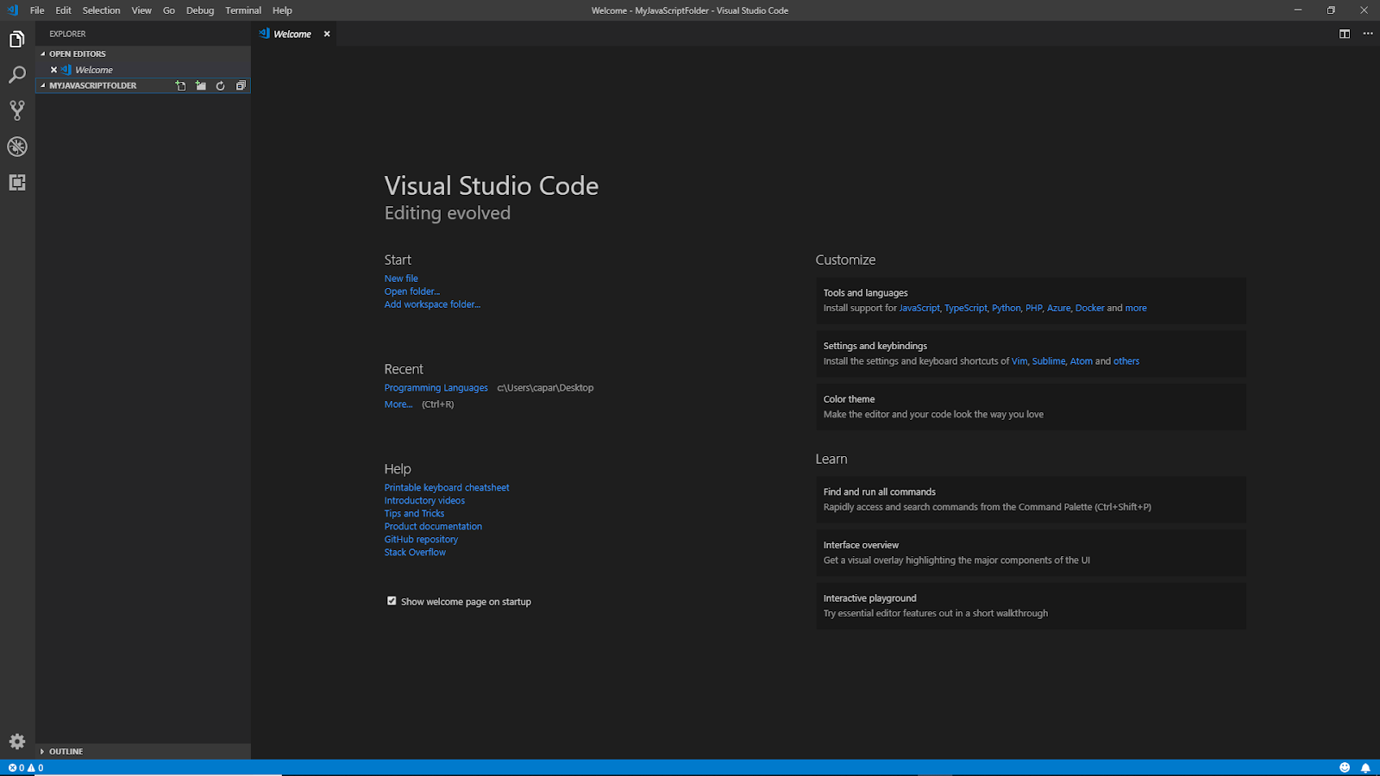This screenshot has height=776, width=1380.
Task: Open the Explorer view in activity bar
Action: click(x=17, y=39)
